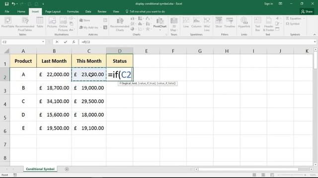Collapse the ribbon with the arrow
The height and width of the screenshot is (178, 318).
click(x=315, y=35)
